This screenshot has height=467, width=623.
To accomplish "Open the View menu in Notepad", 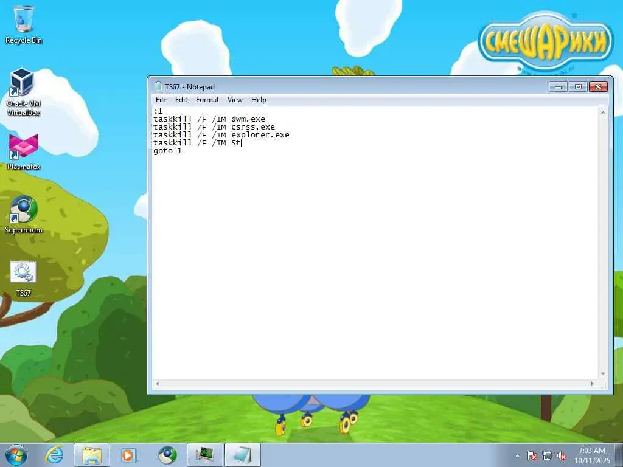I will 235,100.
